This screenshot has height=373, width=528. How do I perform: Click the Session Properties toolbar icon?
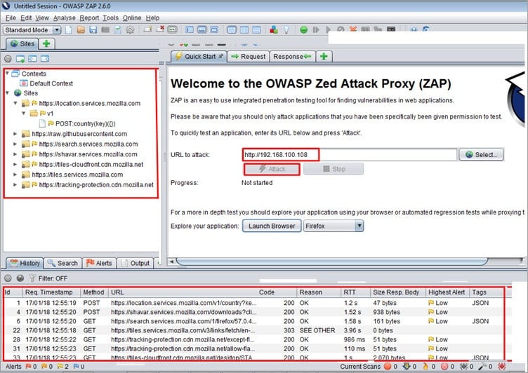(x=117, y=30)
